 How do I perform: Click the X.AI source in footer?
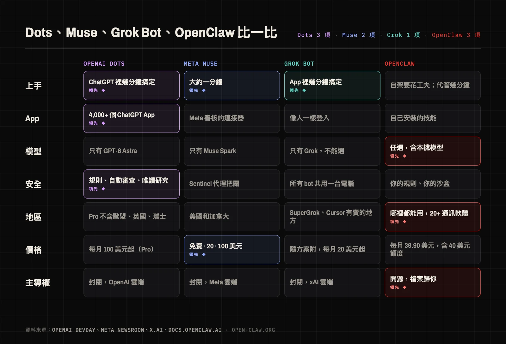(x=156, y=330)
